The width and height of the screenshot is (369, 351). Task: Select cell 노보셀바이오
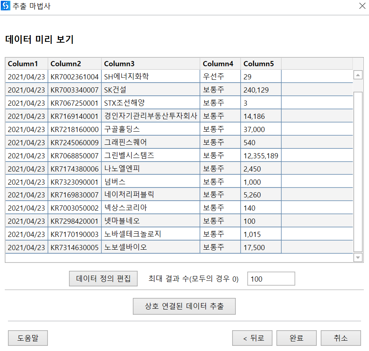pos(151,247)
